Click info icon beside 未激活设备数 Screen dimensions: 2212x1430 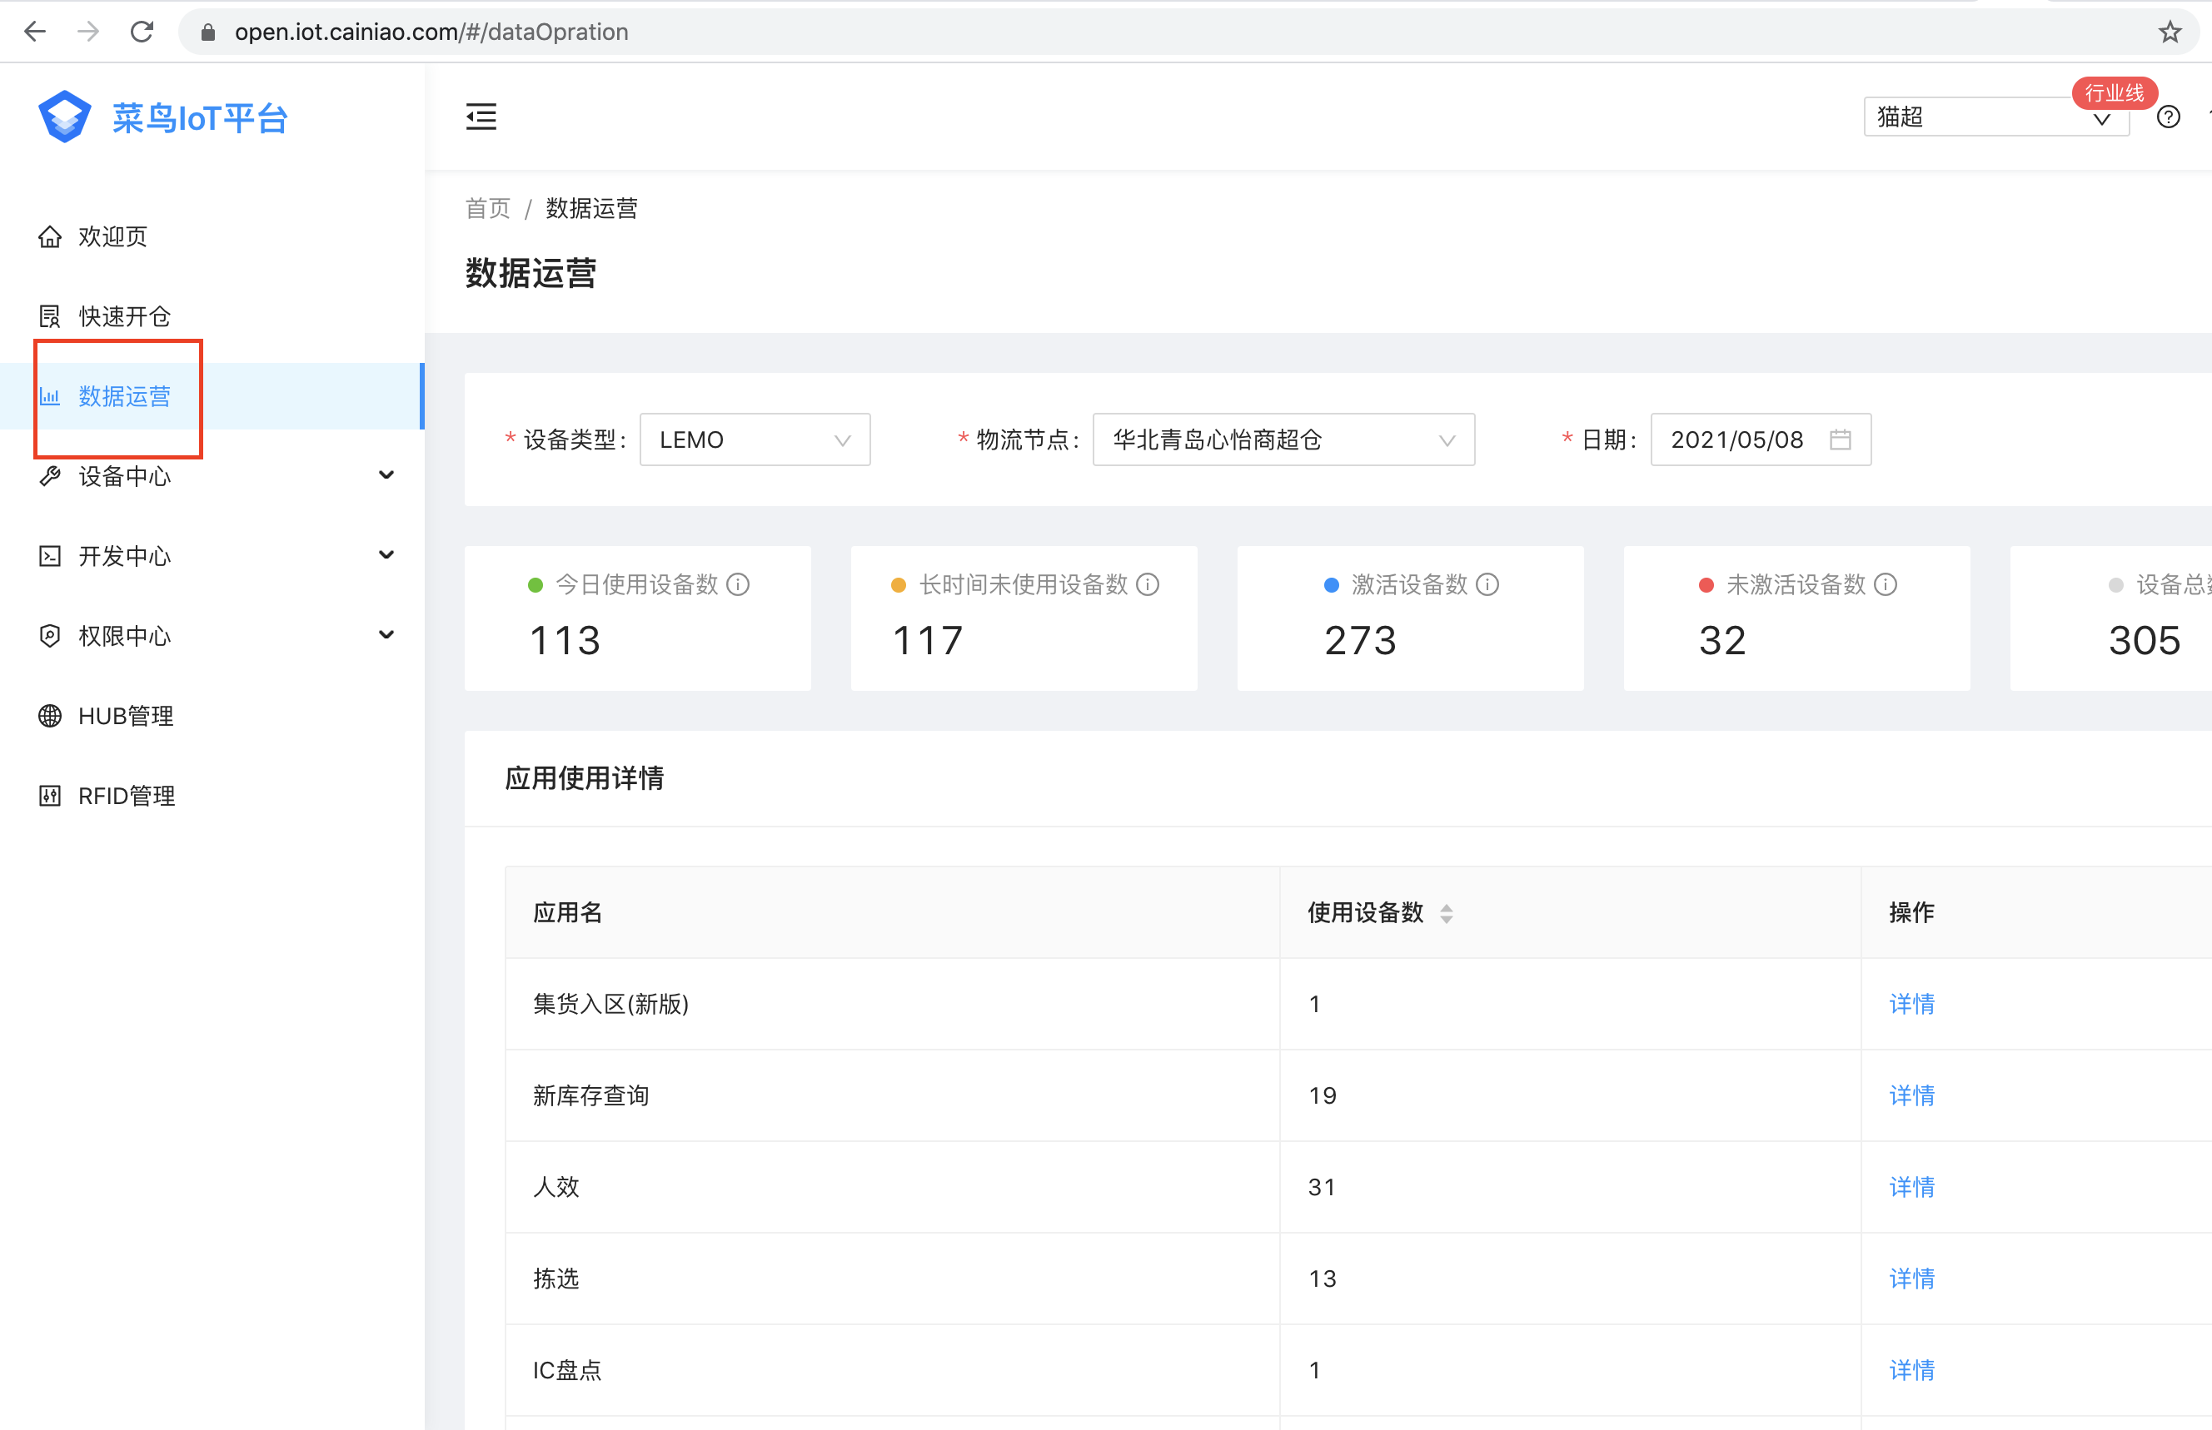point(1885,584)
